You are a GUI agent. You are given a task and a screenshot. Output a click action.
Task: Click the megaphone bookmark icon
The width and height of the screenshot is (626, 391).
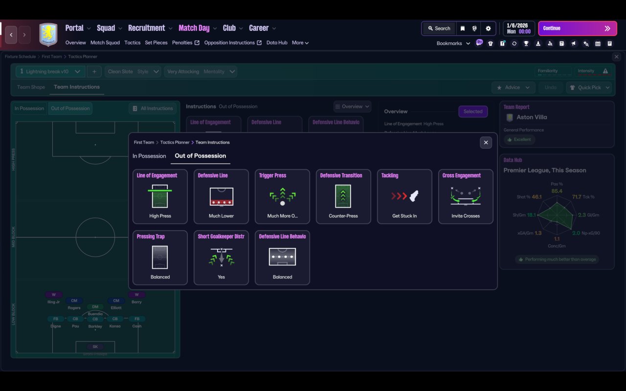(574, 43)
